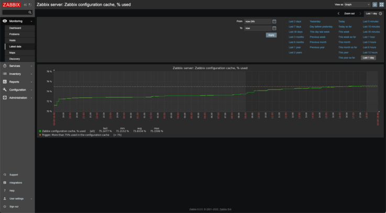The image size is (386, 213).
Task: Add graph to favorites with star icon
Action: (374, 4)
